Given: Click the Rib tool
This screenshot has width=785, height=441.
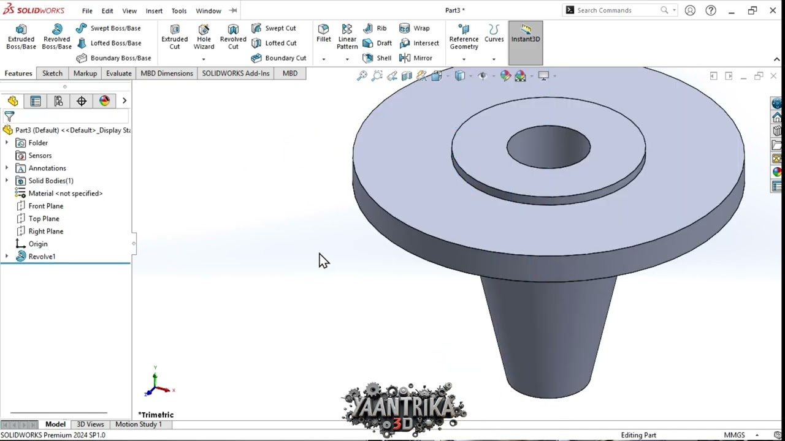Looking at the screenshot, I should 375,28.
